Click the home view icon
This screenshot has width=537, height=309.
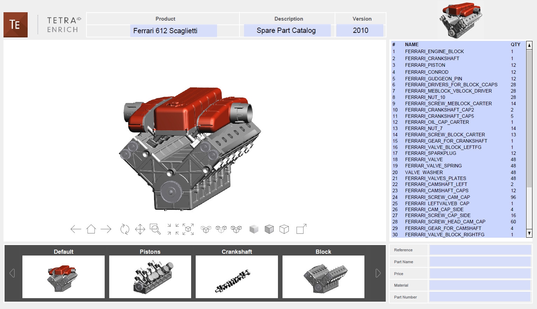click(91, 229)
